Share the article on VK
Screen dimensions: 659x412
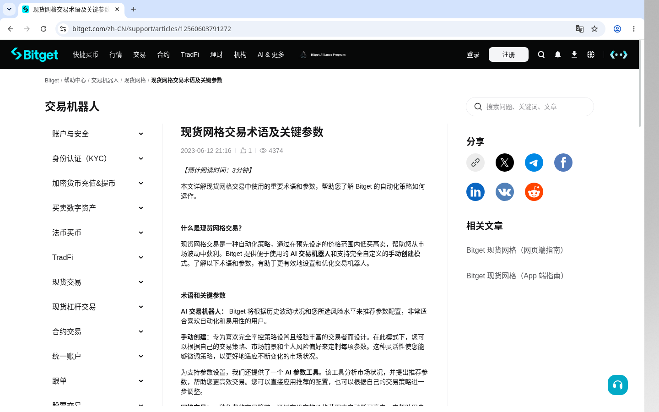pos(505,192)
